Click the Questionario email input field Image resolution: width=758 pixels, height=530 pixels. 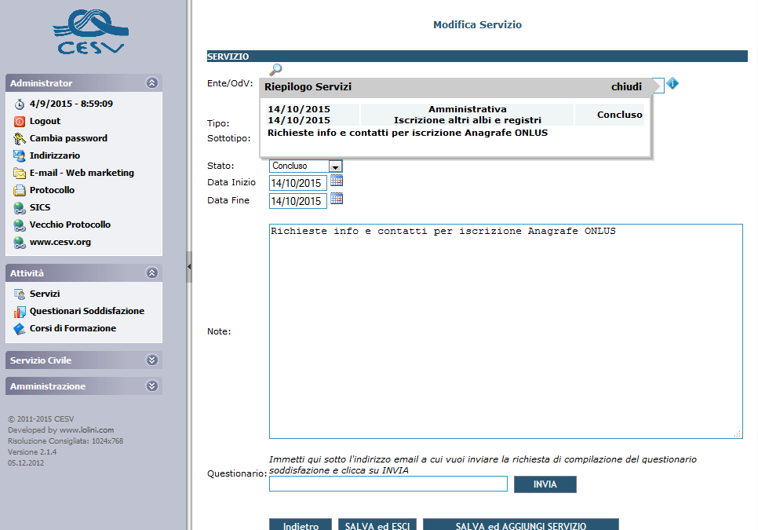(388, 484)
